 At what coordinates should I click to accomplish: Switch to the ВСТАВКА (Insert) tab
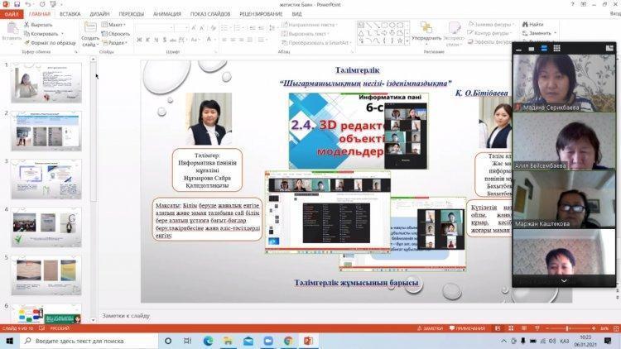(x=70, y=14)
